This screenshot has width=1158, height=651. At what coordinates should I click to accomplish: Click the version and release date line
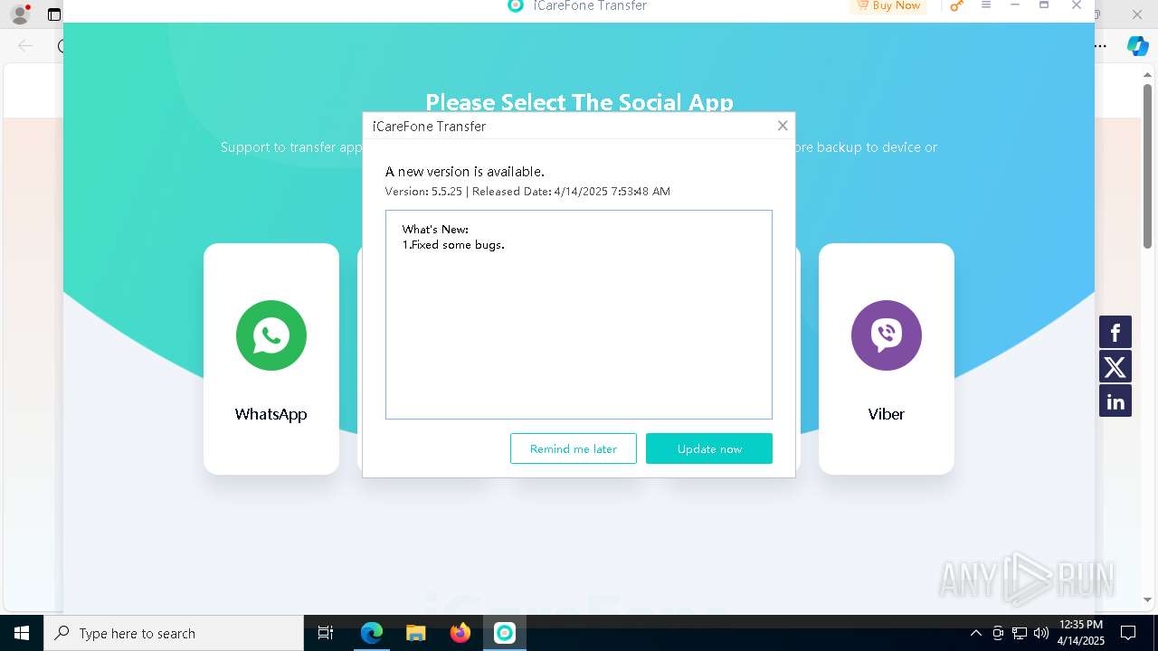[x=527, y=191]
